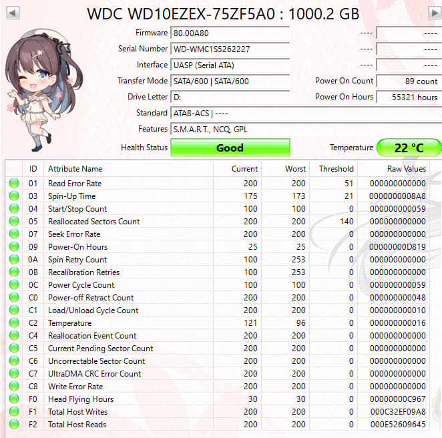The image size is (442, 438).
Task: Click the chibi character image
Action: pos(43,89)
